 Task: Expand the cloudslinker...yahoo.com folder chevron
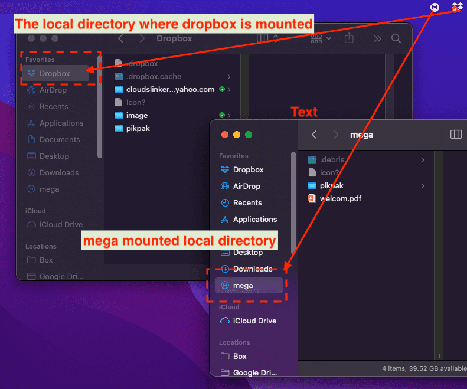click(229, 89)
